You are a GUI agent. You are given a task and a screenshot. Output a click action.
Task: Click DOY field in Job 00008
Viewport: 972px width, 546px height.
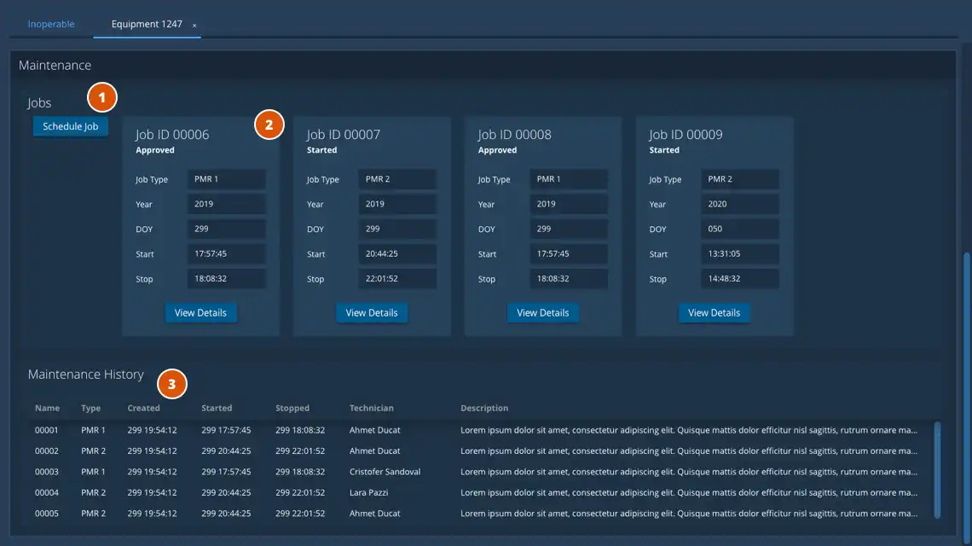[569, 229]
